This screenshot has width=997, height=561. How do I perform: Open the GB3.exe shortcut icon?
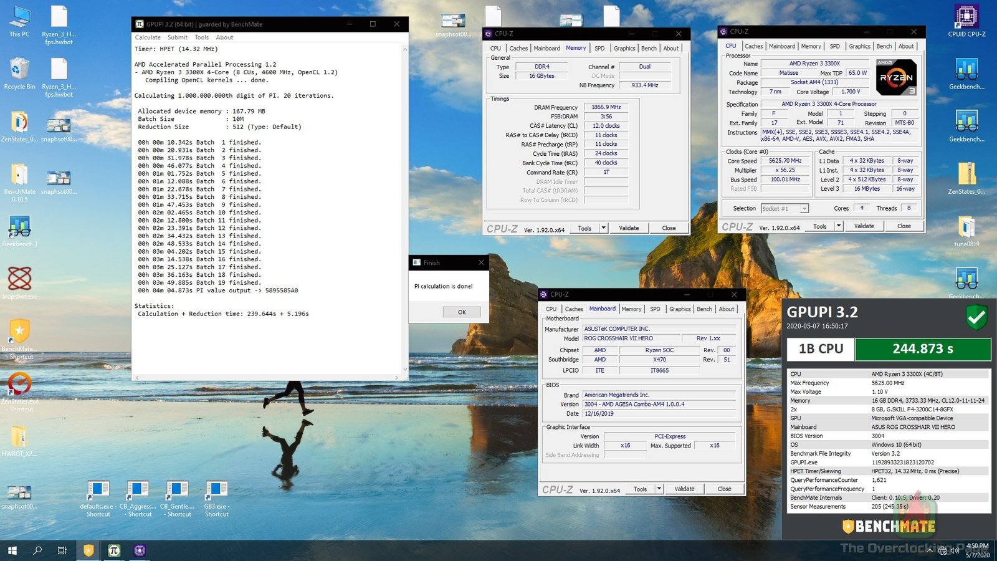pyautogui.click(x=216, y=491)
